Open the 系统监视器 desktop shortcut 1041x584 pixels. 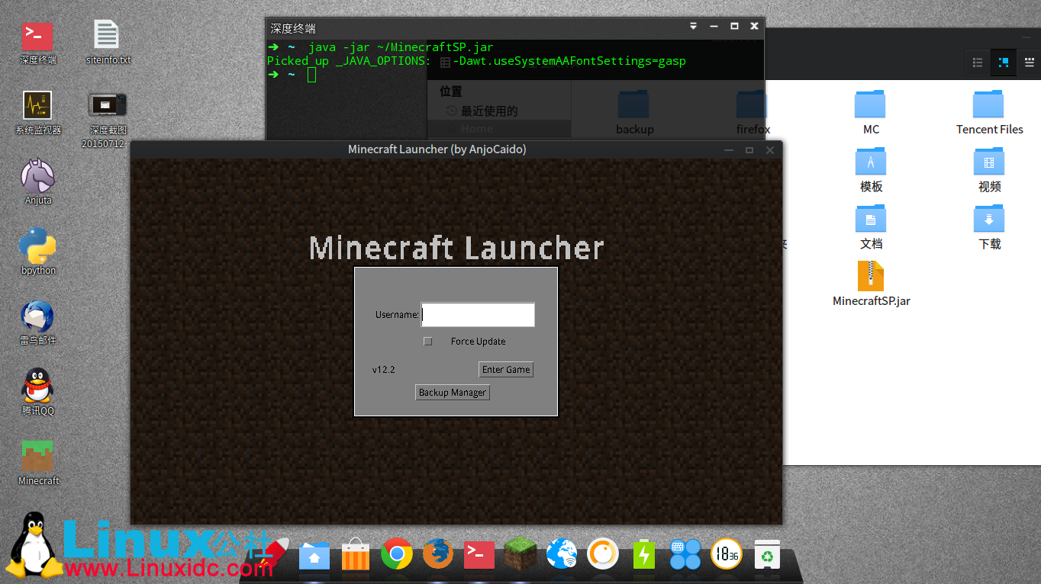click(x=38, y=113)
